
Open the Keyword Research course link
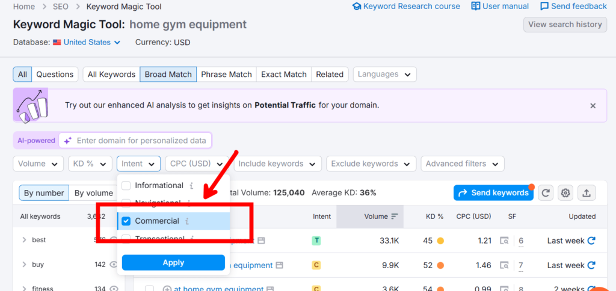click(406, 6)
